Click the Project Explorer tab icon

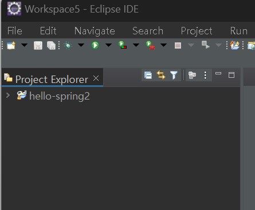[x=8, y=78]
